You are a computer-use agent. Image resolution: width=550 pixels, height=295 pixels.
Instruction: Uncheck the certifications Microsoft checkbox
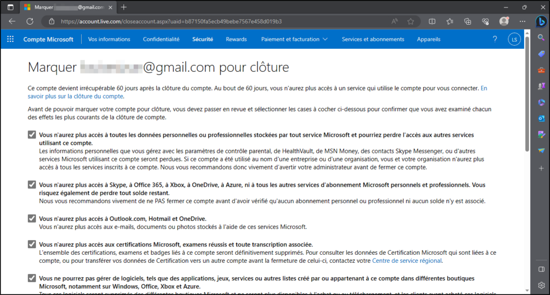[32, 245]
